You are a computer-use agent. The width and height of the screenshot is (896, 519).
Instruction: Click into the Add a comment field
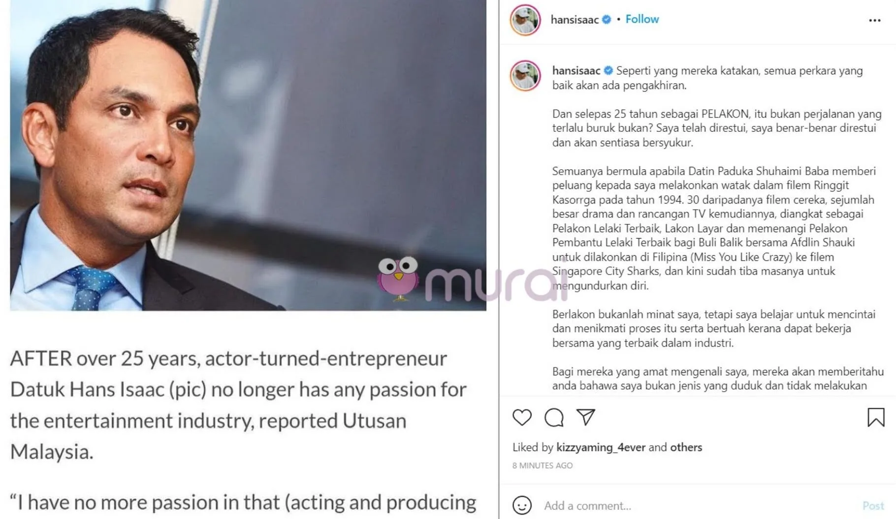(x=689, y=505)
